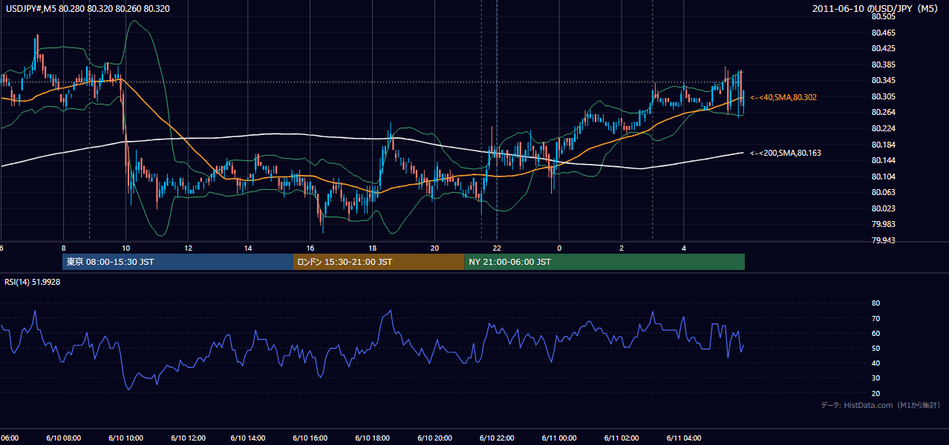Click the 6/10 08:00 time axis label
The height and width of the screenshot is (445, 949).
pos(64,438)
